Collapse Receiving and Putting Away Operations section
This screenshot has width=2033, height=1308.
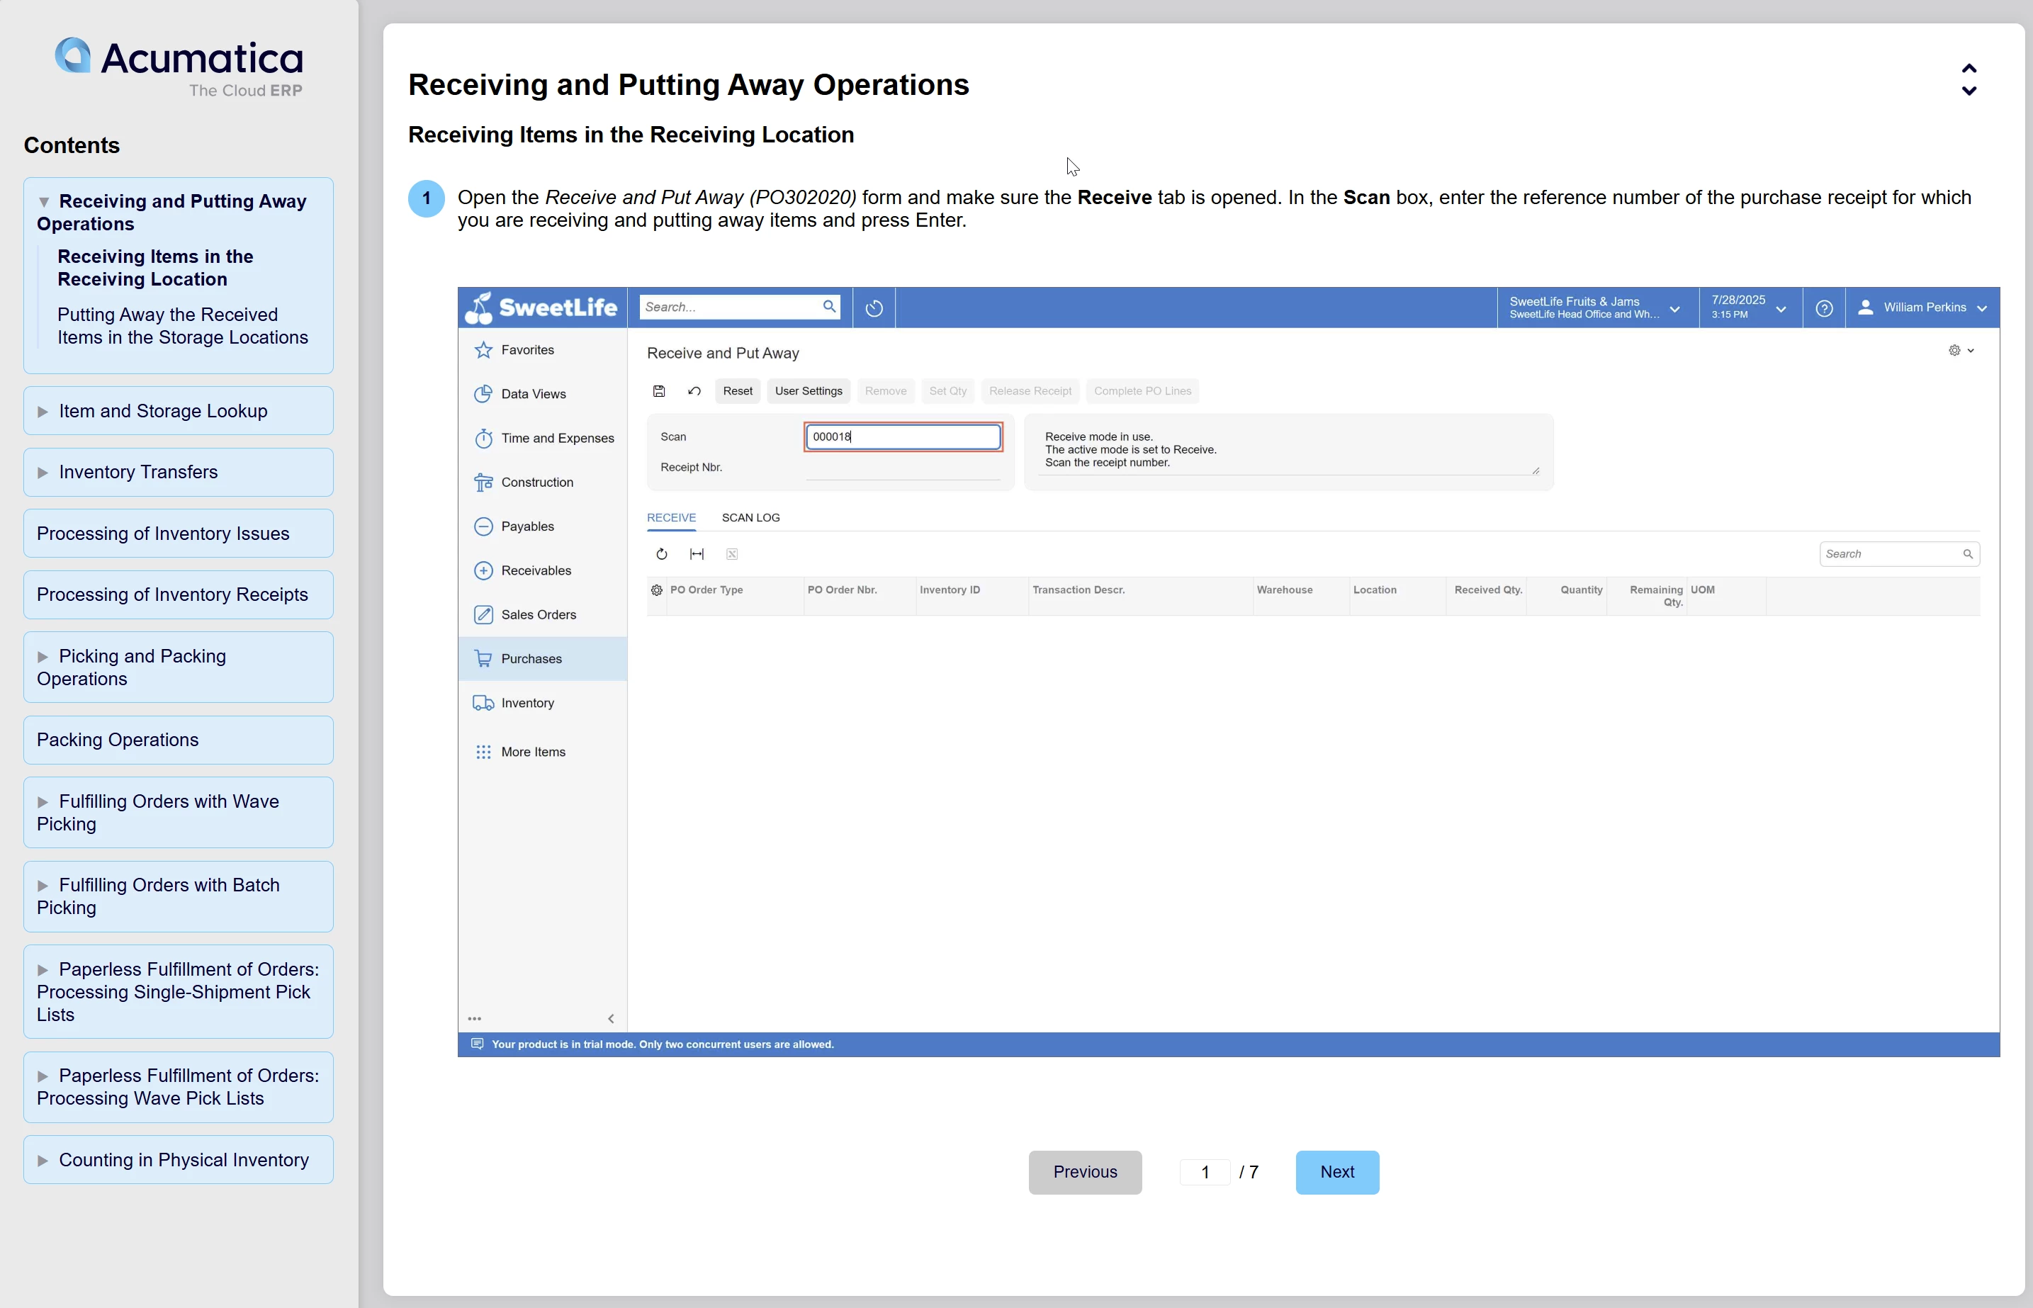[44, 201]
